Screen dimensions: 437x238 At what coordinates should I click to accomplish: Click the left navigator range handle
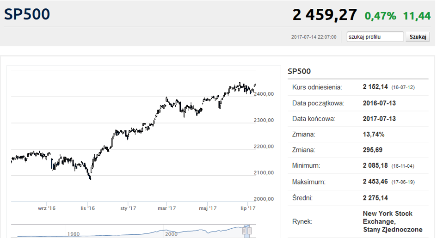[245, 231]
